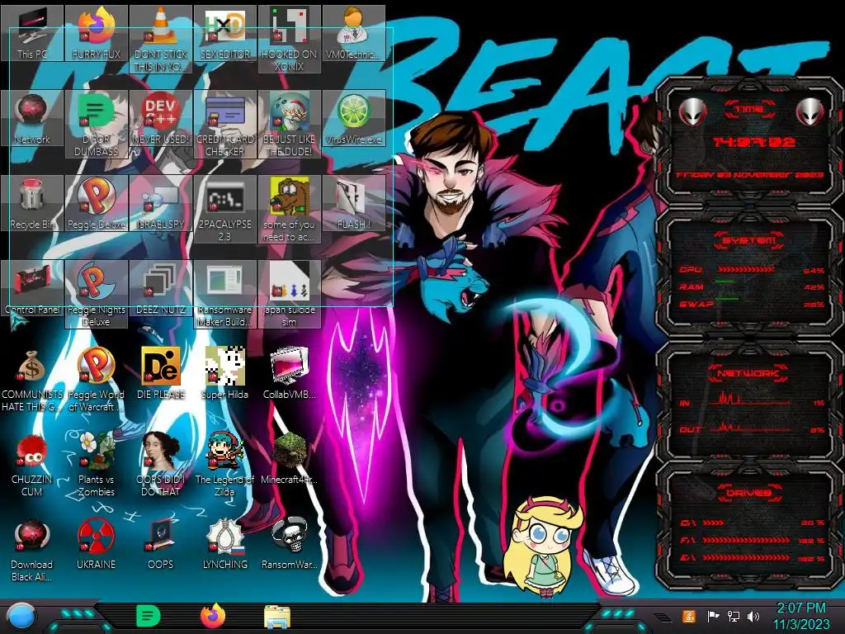
Task: Open the COMMUNISTS HATE THIS money bag icon
Action: [x=32, y=380]
